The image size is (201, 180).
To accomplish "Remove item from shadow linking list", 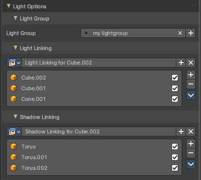I will [x=191, y=153].
